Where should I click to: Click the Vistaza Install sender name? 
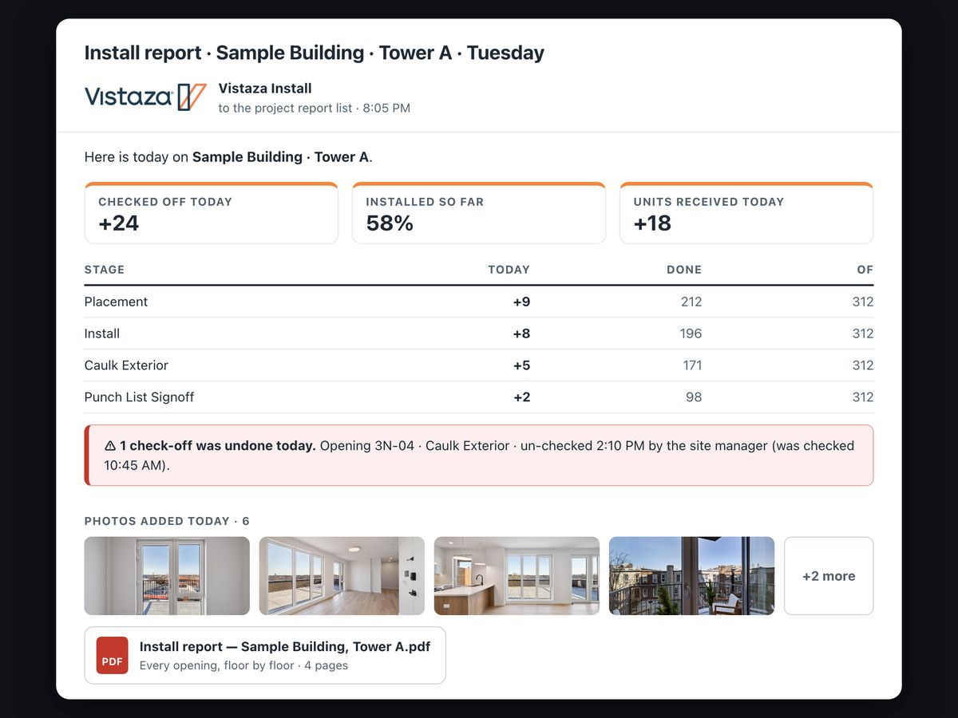(x=265, y=89)
